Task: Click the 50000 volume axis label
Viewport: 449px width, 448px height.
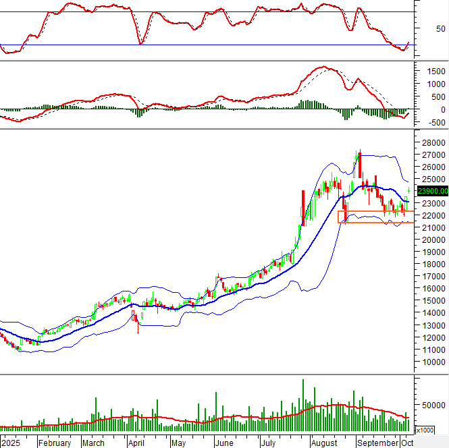Action: tap(432, 405)
